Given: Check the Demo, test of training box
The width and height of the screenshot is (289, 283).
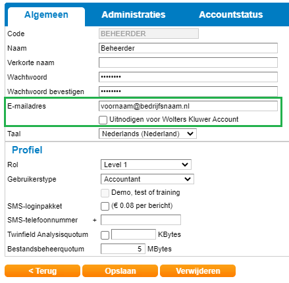Looking at the screenshot, I should pos(105,193).
